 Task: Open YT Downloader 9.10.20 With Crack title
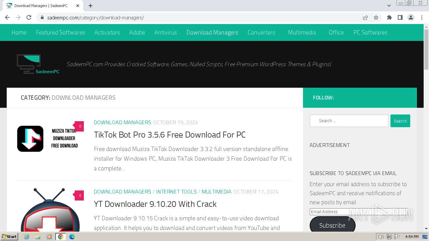click(155, 204)
